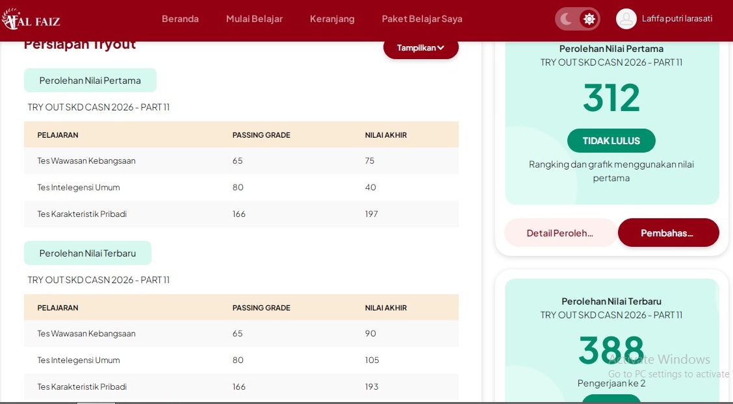Open Paket Belajar Saya
The width and height of the screenshot is (733, 404).
(x=422, y=19)
